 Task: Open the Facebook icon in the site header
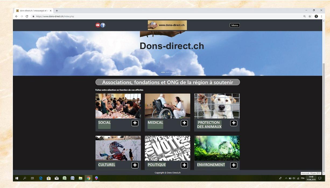coord(103,25)
